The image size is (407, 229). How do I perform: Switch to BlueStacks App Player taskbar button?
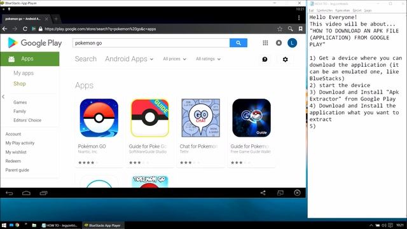pos(103,225)
